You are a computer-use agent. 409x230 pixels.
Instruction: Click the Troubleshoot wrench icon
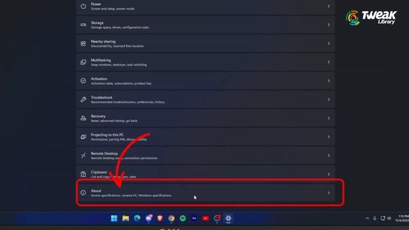[x=83, y=100]
